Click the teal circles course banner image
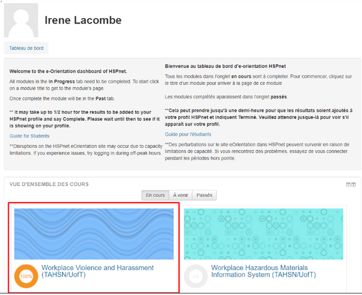362x295 pixels. [263, 234]
